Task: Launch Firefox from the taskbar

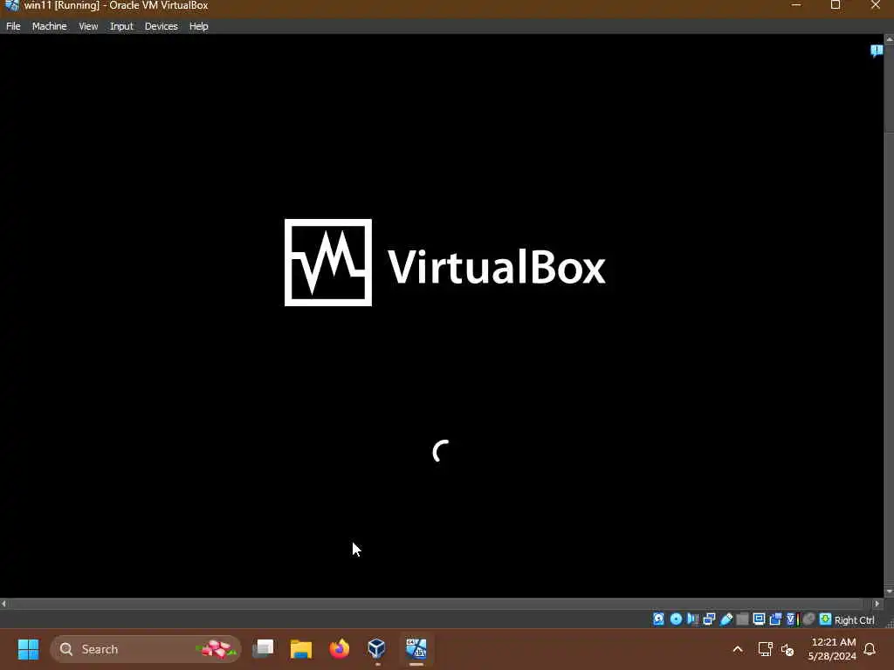Action: (x=340, y=649)
